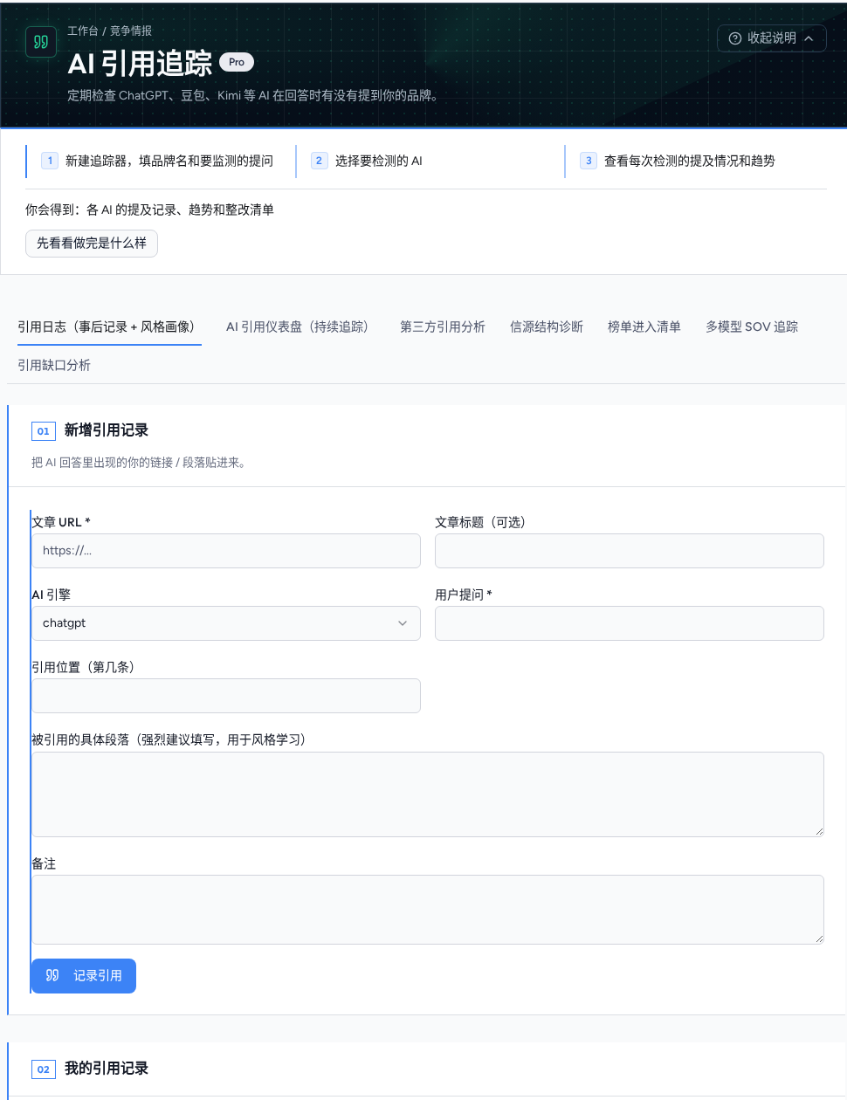Switch to the 第三方引用分析 tab

[x=443, y=327]
